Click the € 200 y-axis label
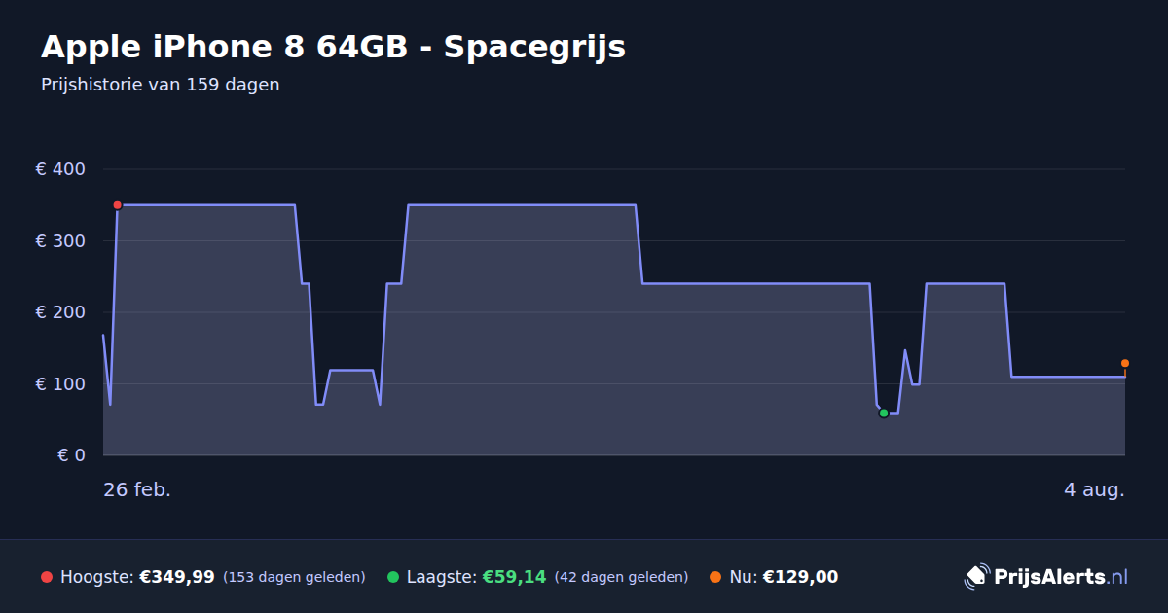This screenshot has height=613, width=1168. click(60, 312)
